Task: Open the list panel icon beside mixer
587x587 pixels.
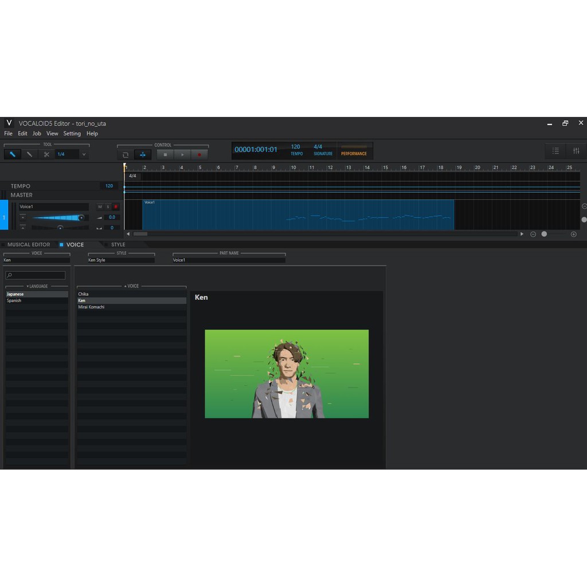Action: click(555, 151)
